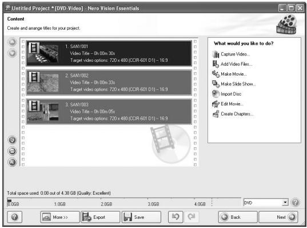Click the Nero Vision title bar icon
Screen dimensions: 307x228
[8, 8]
